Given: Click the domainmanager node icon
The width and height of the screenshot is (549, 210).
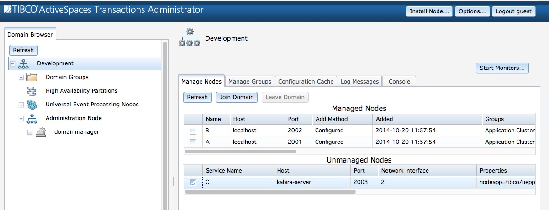Looking at the screenshot, I should click(40, 132).
